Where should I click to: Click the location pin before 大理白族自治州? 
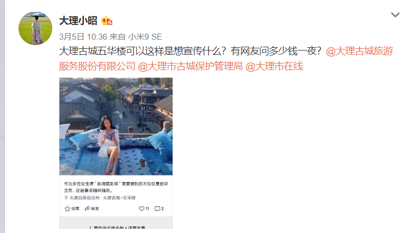click(x=66, y=198)
